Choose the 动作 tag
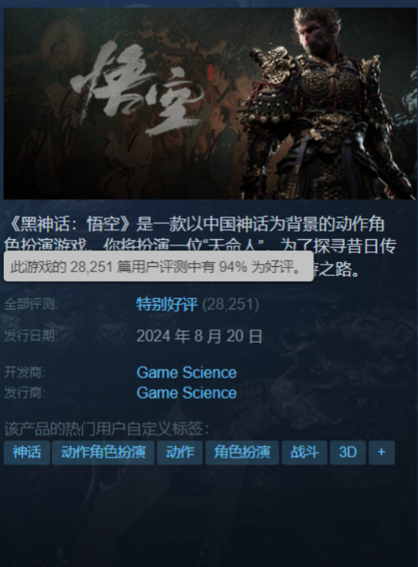Screen dimensions: 418x567 pyautogui.click(x=180, y=452)
